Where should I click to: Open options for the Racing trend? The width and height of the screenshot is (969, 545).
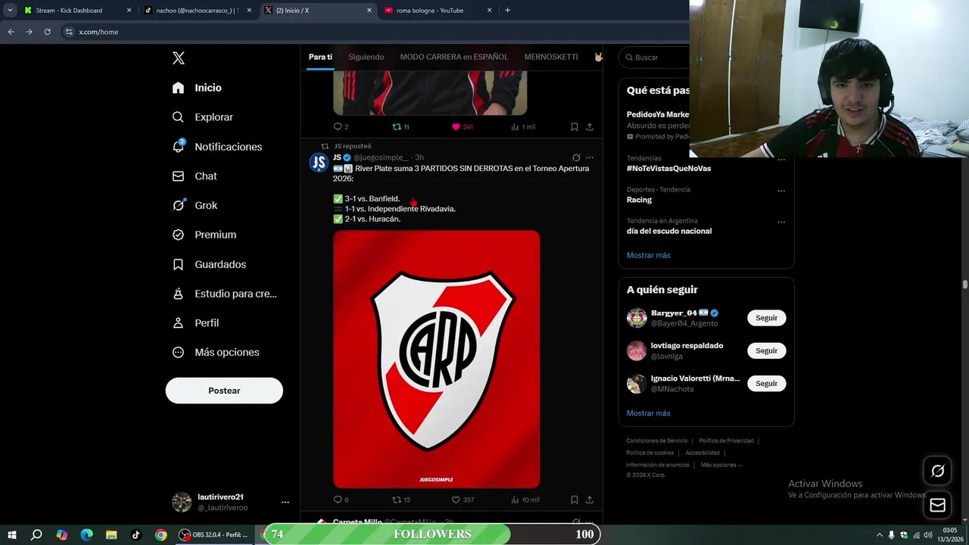(781, 191)
